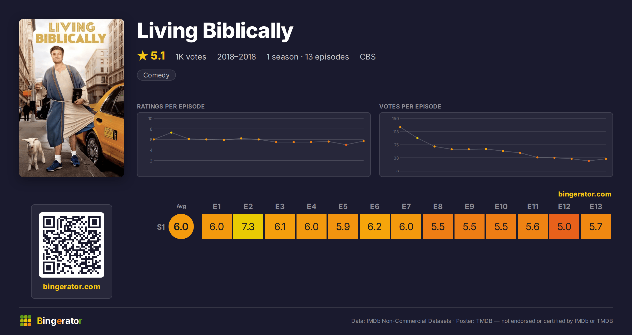Click the QR code image
The height and width of the screenshot is (335, 632).
pos(72,245)
